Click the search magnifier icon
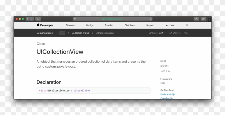Image resolution: width=225 pixels, height=115 pixels. tap(187, 25)
